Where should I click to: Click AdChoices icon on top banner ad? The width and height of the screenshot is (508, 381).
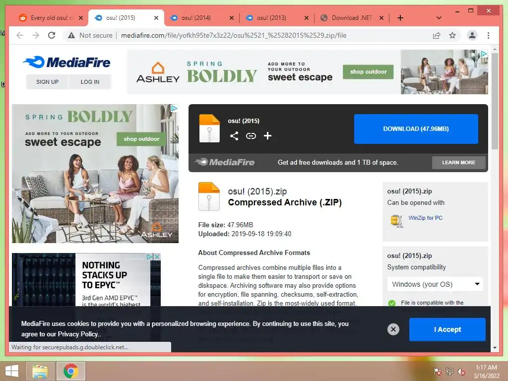pyautogui.click(x=484, y=54)
